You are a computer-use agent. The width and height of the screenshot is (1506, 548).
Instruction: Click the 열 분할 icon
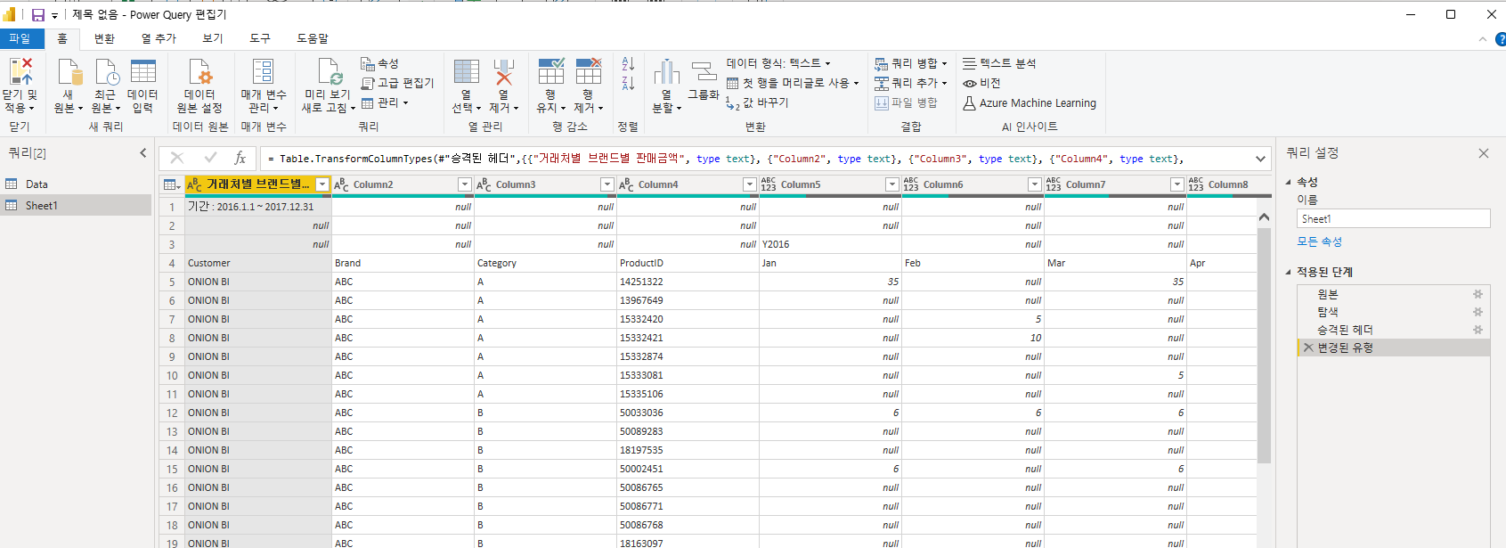click(667, 71)
